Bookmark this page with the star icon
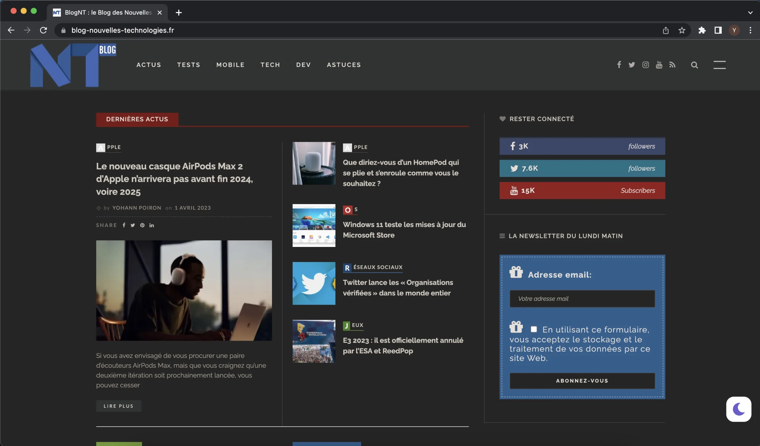760x446 pixels. (x=682, y=30)
